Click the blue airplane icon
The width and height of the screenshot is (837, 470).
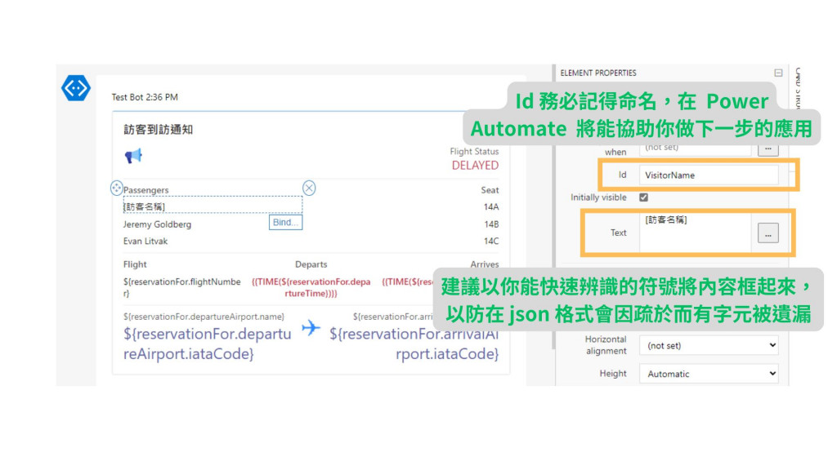pos(311,327)
